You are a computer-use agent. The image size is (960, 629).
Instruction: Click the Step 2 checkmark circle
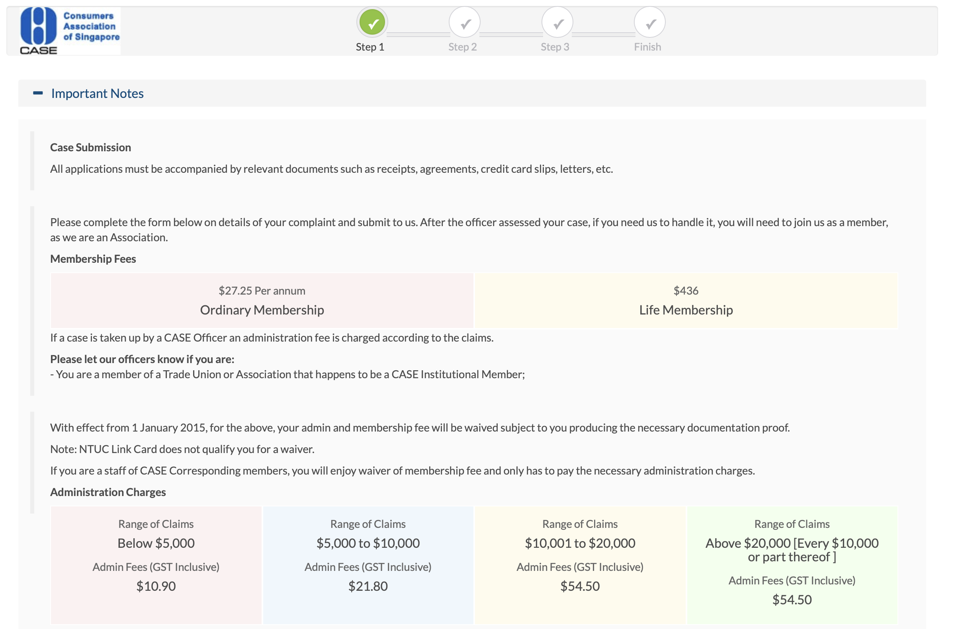(x=464, y=23)
